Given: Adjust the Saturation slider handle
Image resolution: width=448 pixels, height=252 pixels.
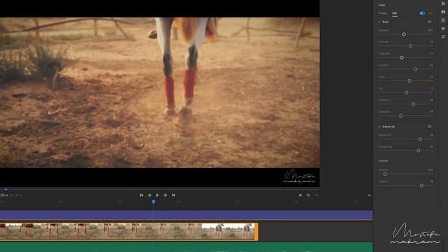Looking at the screenshot, I should (x=401, y=116).
